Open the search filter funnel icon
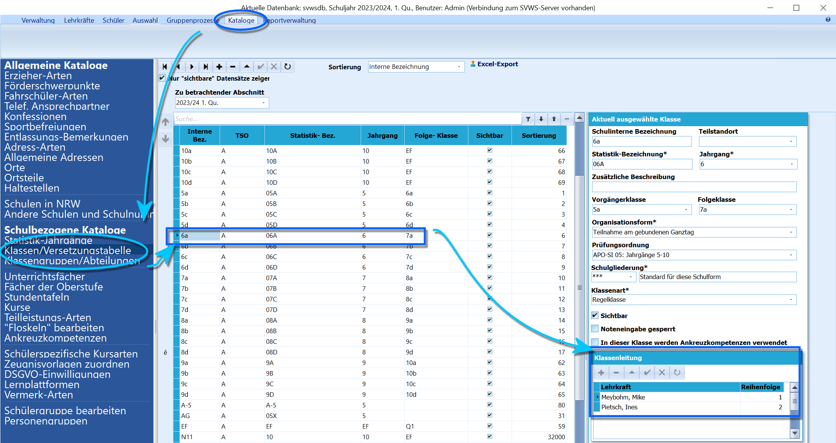This screenshot has width=836, height=443. coord(528,119)
